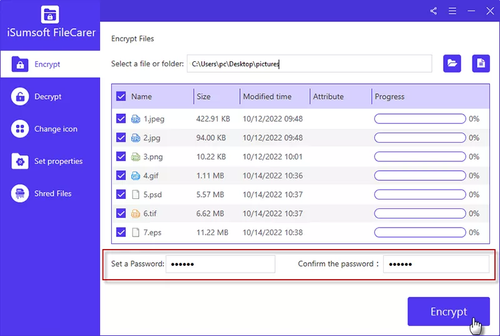Sort files by Modified time column
The height and width of the screenshot is (336, 500).
tap(267, 96)
